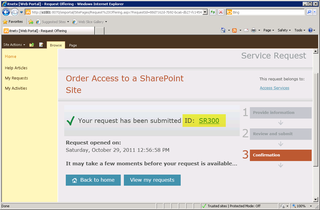Switch to the Page ribbon tab
The width and height of the screenshot is (320, 210).
click(x=73, y=45)
